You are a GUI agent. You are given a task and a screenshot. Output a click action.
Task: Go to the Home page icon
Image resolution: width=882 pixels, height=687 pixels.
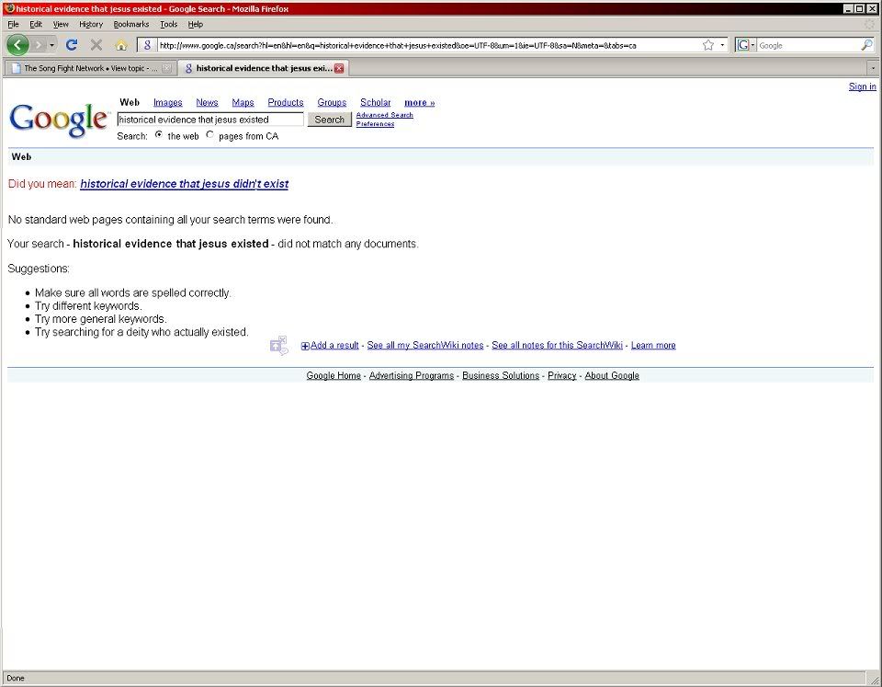(x=121, y=45)
